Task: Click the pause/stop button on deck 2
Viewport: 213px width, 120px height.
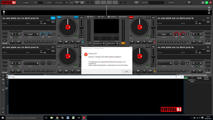Action: click(138, 42)
